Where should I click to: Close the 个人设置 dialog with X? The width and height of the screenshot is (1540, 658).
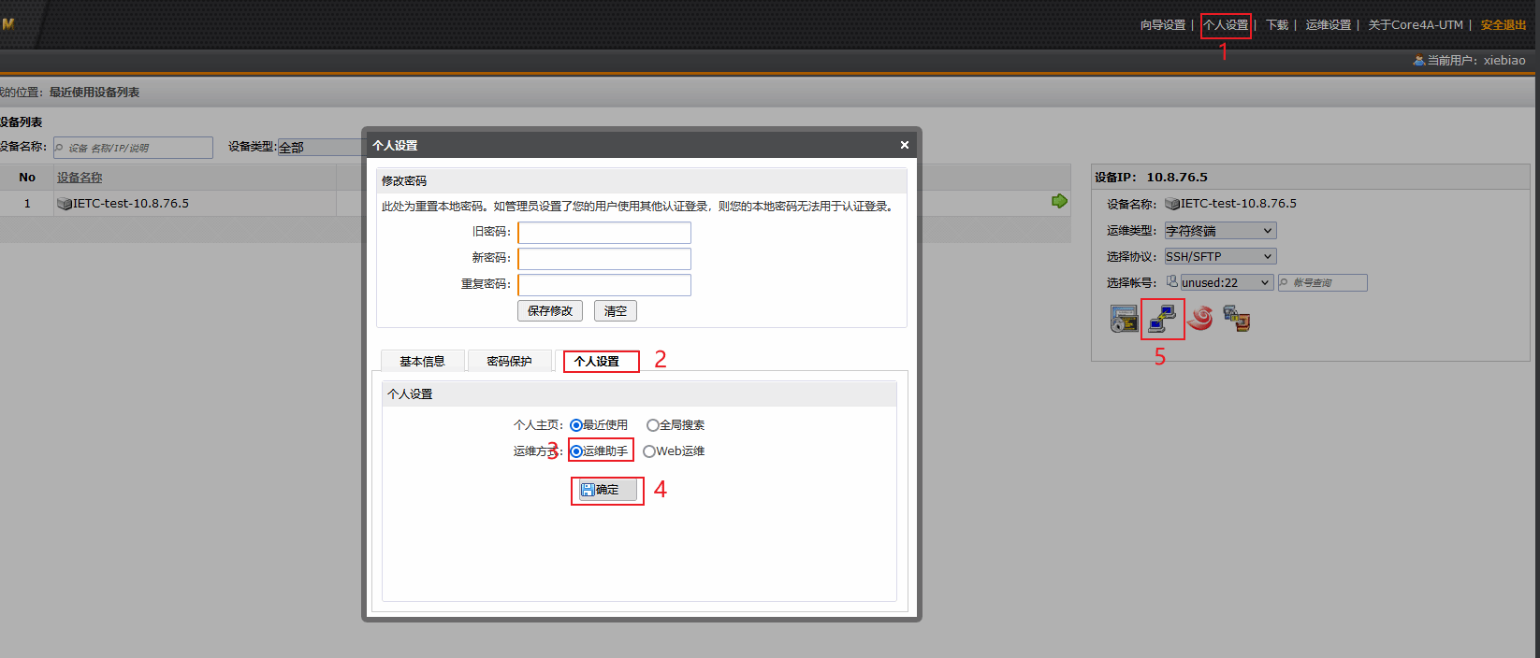pyautogui.click(x=904, y=145)
